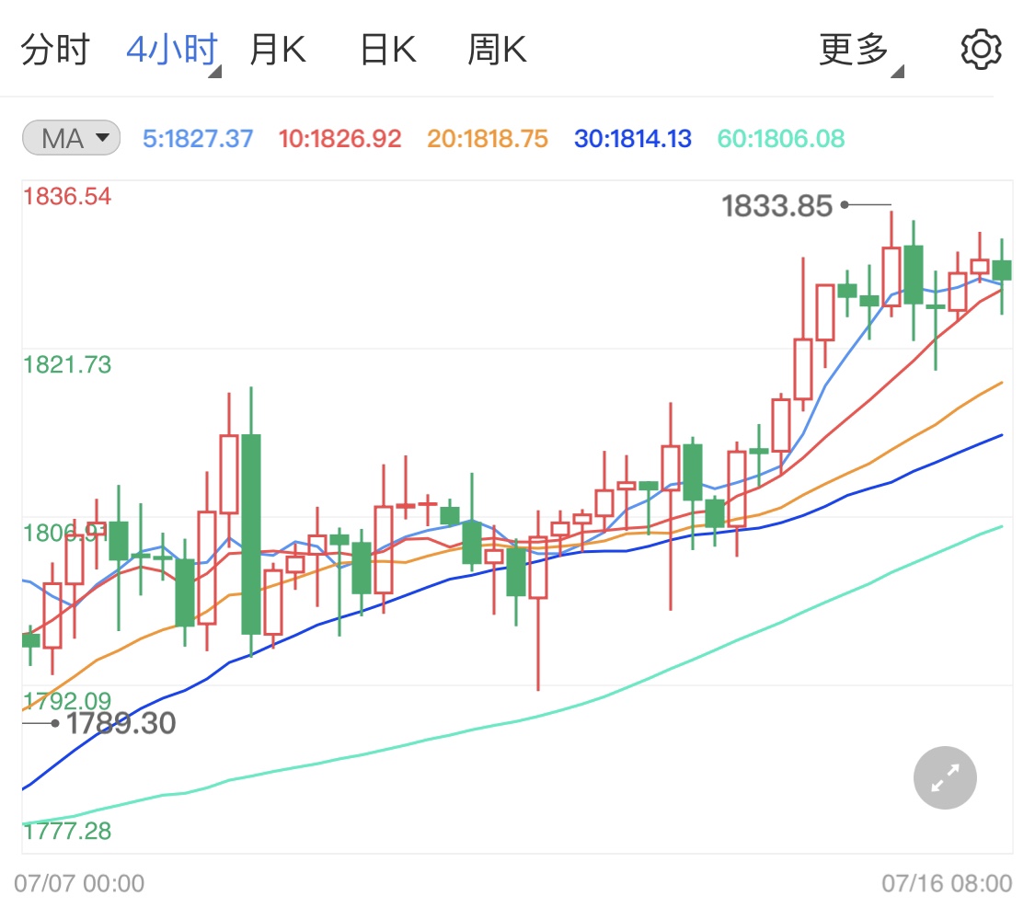Expand chart to fullscreen with arrows icon
Screen dimensions: 1035x908
point(945,777)
